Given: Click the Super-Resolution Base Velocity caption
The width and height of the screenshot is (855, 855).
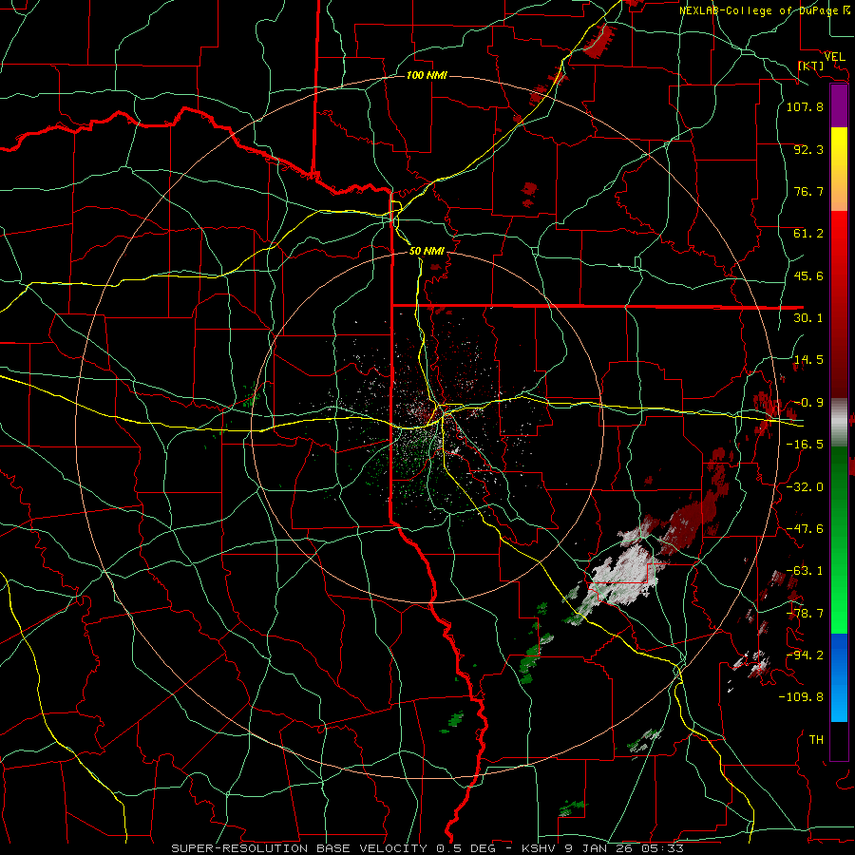Looking at the screenshot, I should [x=427, y=848].
